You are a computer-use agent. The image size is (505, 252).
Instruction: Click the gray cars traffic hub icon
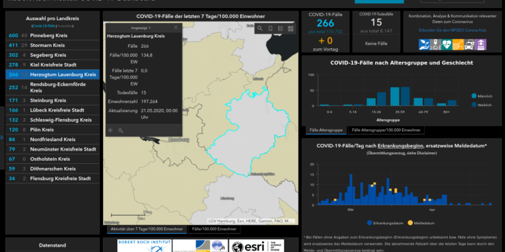click(x=469, y=44)
